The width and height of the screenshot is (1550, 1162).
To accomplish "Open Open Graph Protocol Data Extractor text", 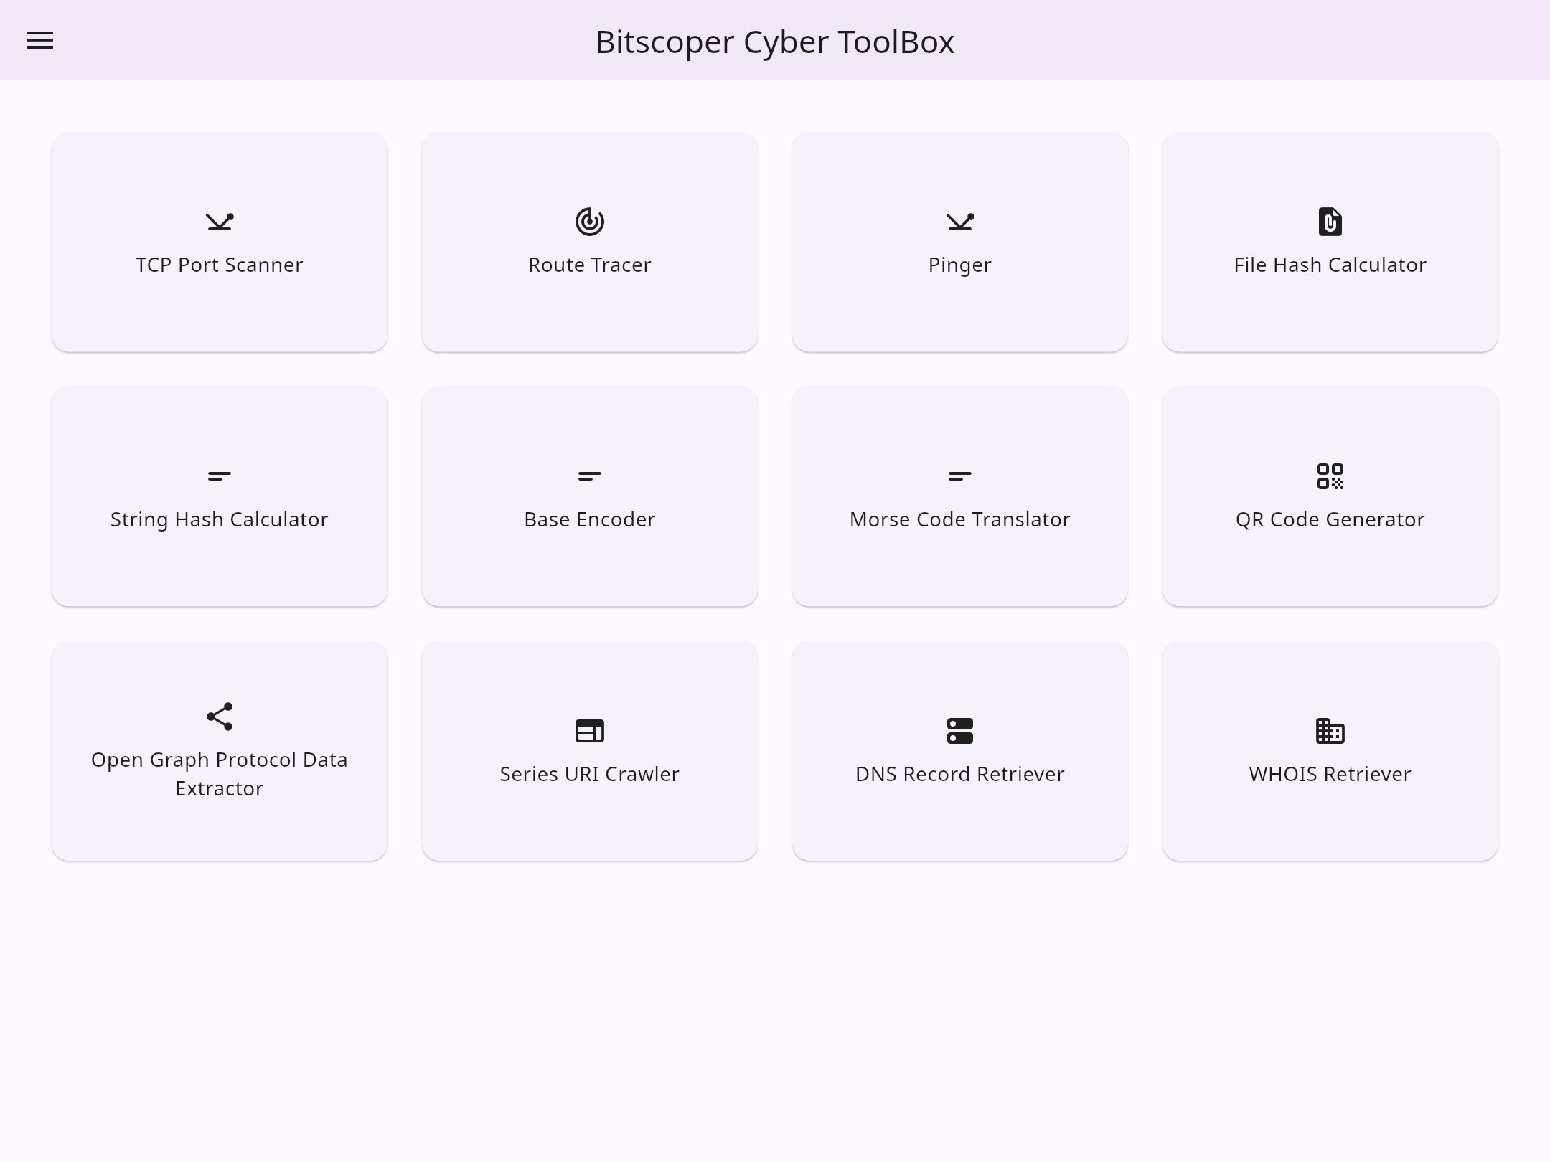I will point(220,774).
